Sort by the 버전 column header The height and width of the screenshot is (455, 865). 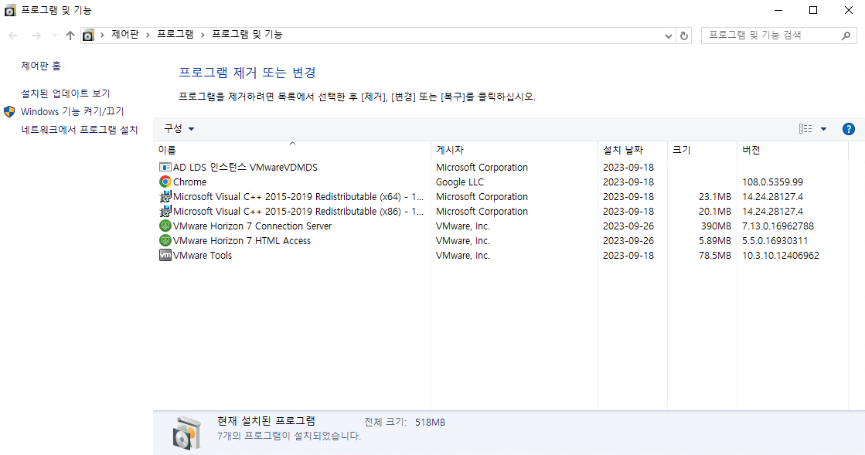tap(792, 150)
